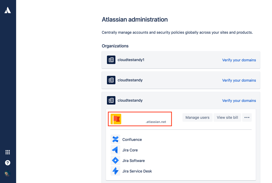
Task: Click the Manage users button
Action: click(197, 118)
